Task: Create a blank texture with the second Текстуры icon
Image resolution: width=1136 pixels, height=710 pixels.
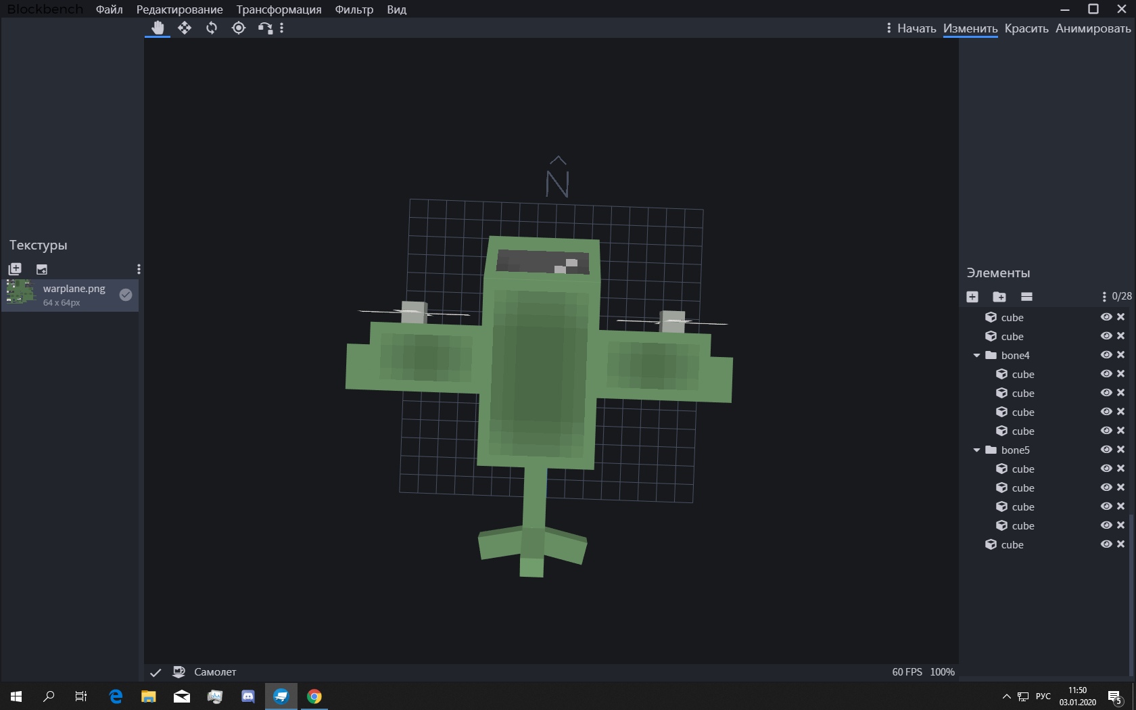Action: [42, 268]
